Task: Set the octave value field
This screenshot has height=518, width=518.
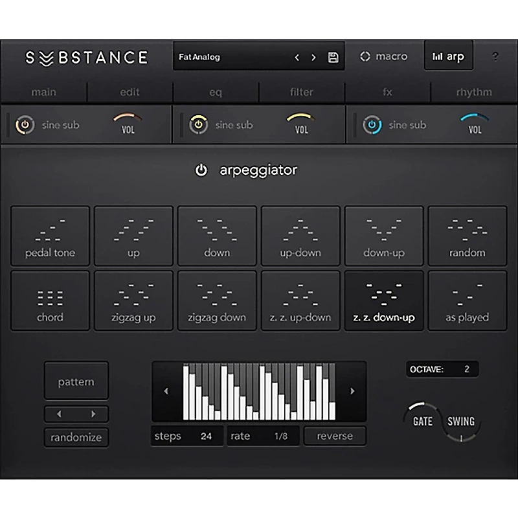Action: (442, 369)
